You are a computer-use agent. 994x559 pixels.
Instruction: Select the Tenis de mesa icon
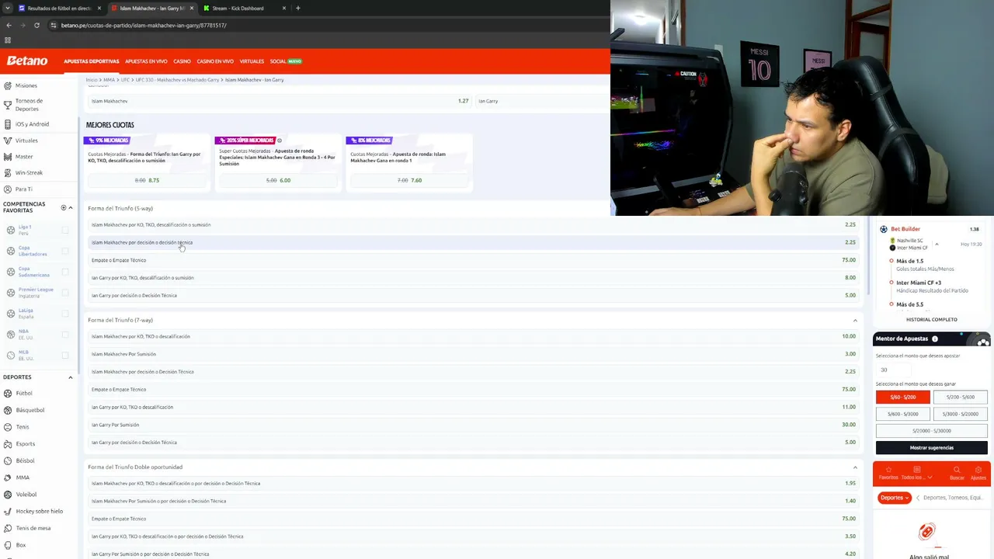click(8, 529)
